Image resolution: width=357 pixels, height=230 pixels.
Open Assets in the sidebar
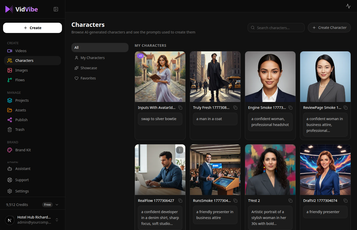coord(32,110)
